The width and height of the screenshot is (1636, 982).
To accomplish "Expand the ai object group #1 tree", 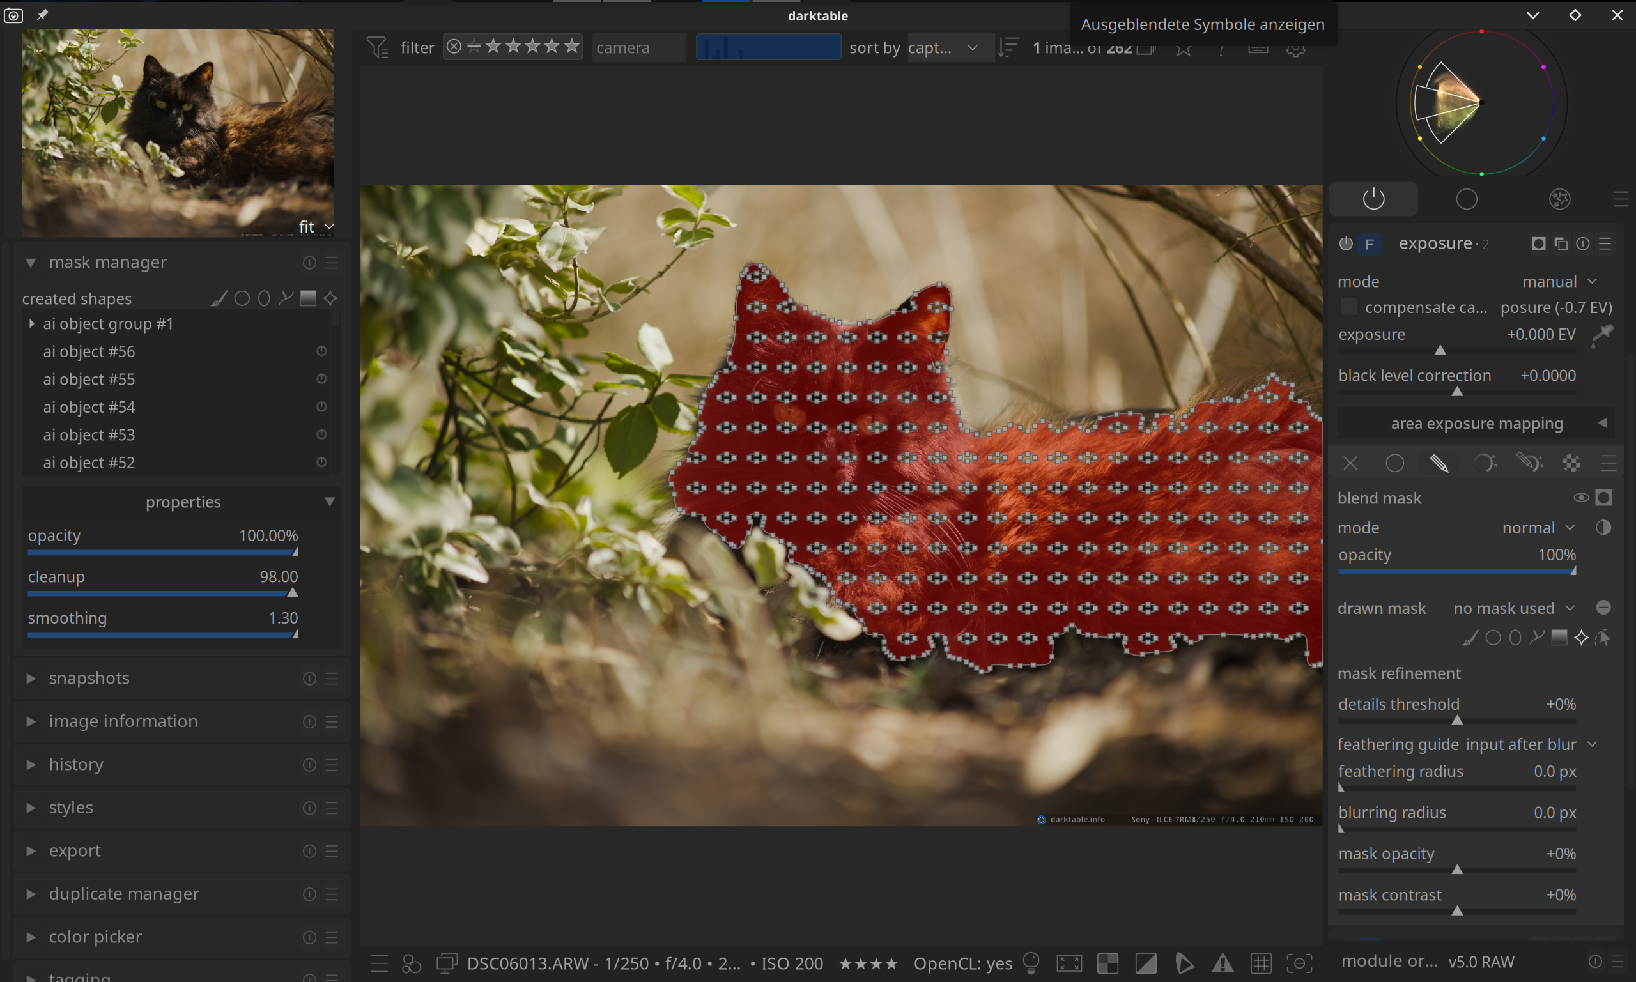I will click(x=31, y=323).
